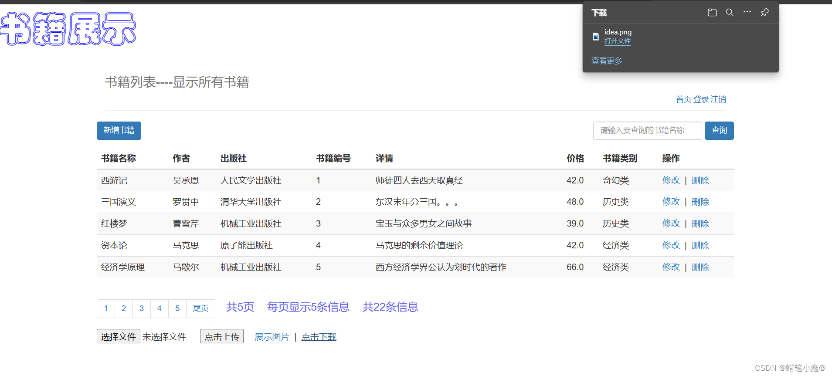Open file link under idea.png
Viewport: 832px width, 376px height.
[x=617, y=41]
